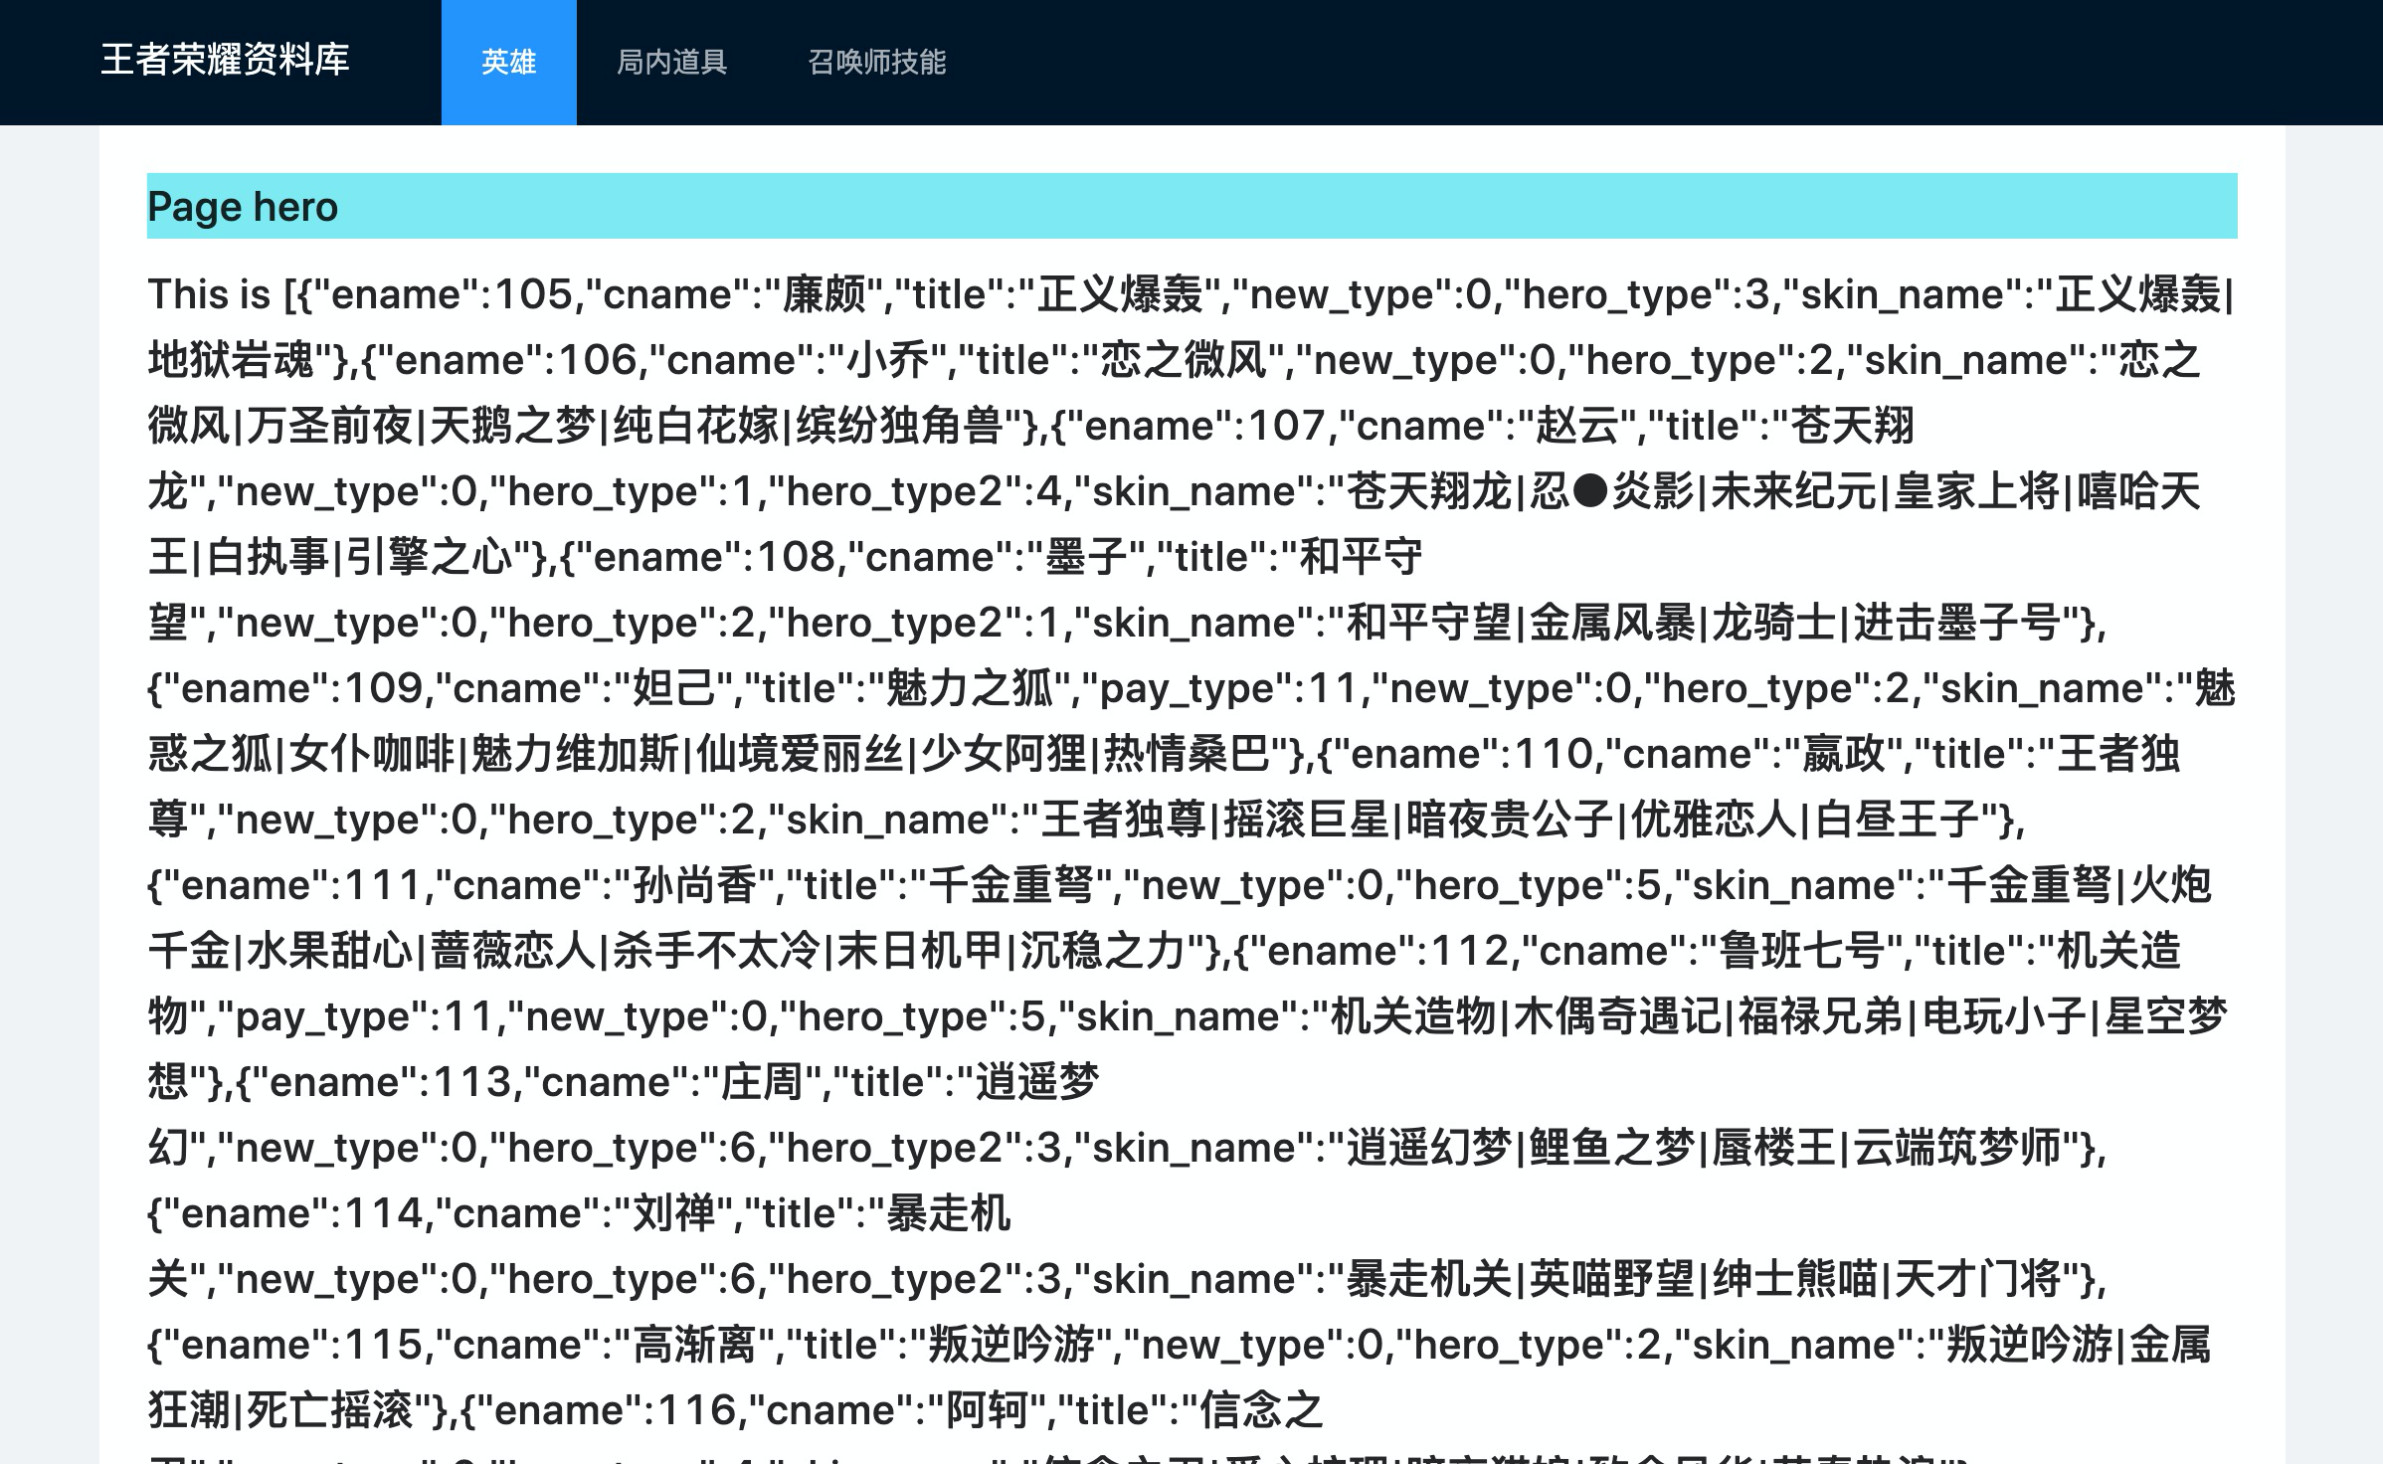
Task: Click the skin text 木偶奇遇记
Action: pos(1617,1016)
